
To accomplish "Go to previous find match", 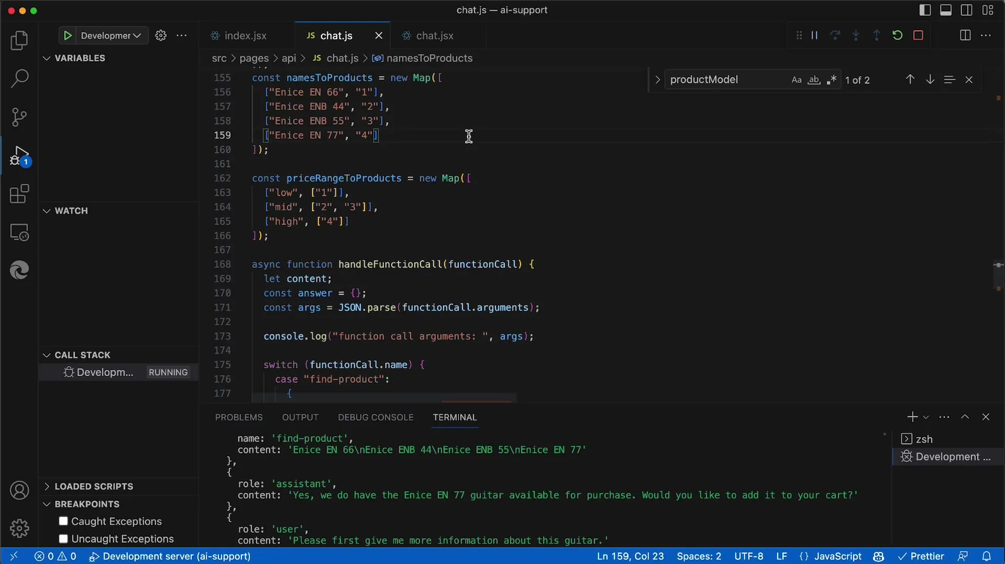I will click(910, 80).
